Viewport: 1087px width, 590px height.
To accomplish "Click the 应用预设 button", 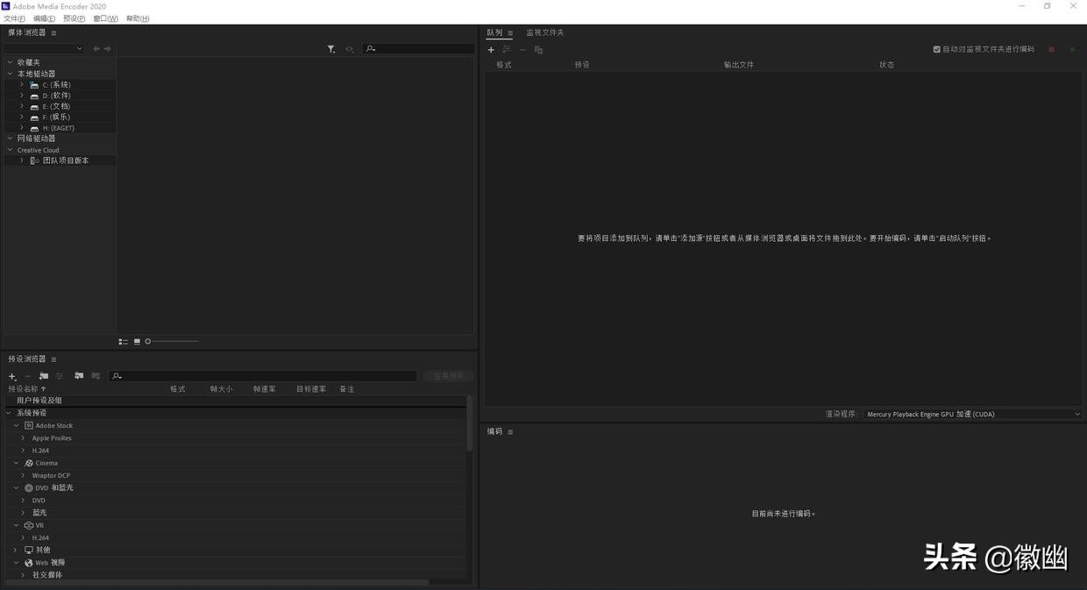I will point(448,376).
